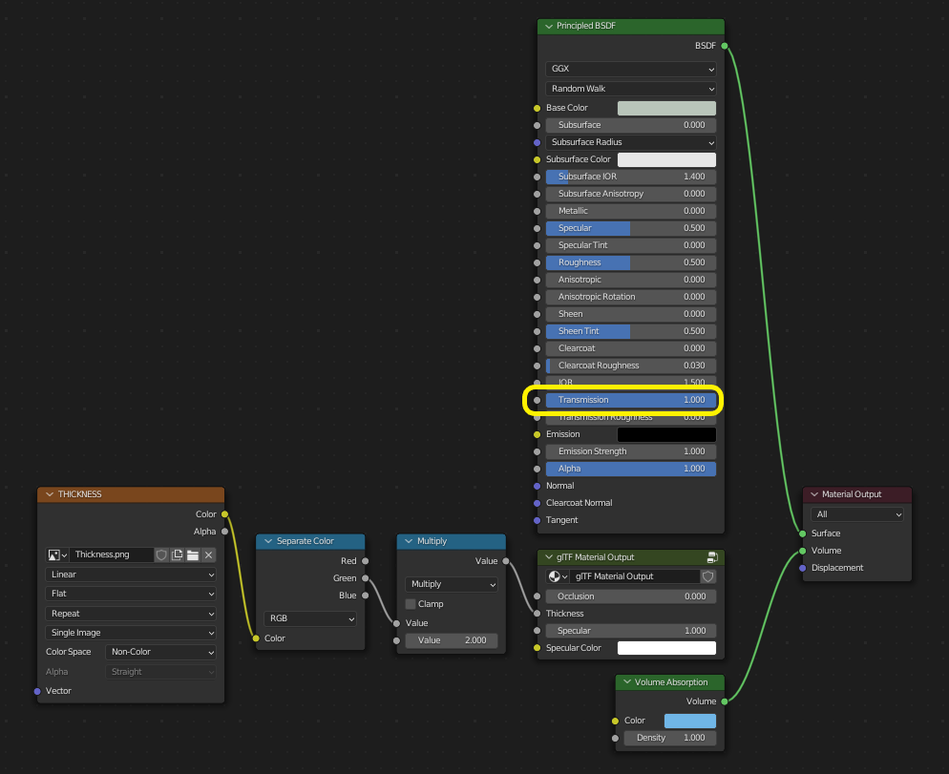Image resolution: width=949 pixels, height=774 pixels.
Task: Click the Specular Color swatch on glTF node
Action: (666, 647)
